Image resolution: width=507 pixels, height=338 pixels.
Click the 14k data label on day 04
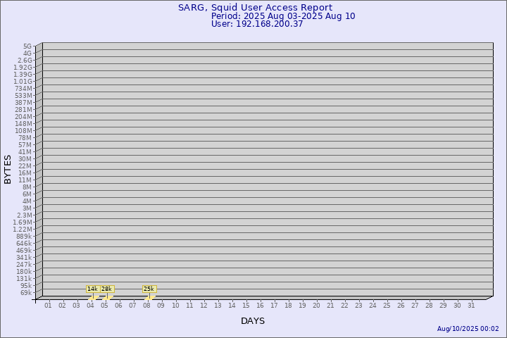[x=92, y=289]
